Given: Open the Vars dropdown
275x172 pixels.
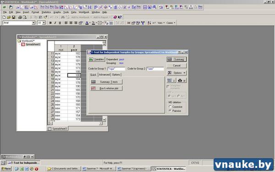Looking at the screenshot, I should pyautogui.click(x=161, y=23).
